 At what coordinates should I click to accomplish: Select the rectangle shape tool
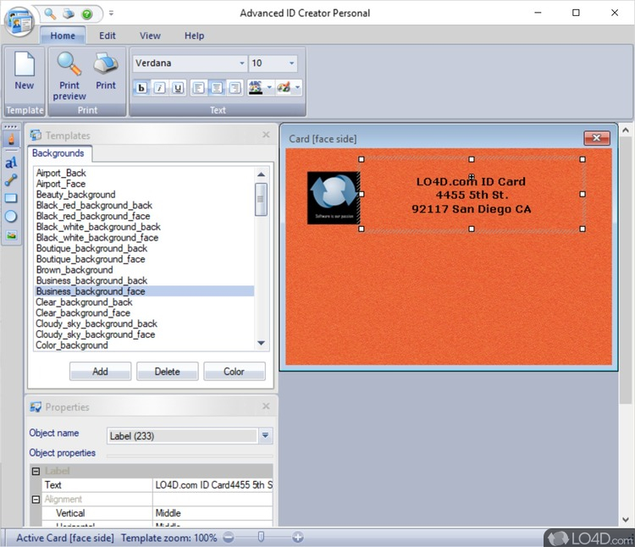11,198
